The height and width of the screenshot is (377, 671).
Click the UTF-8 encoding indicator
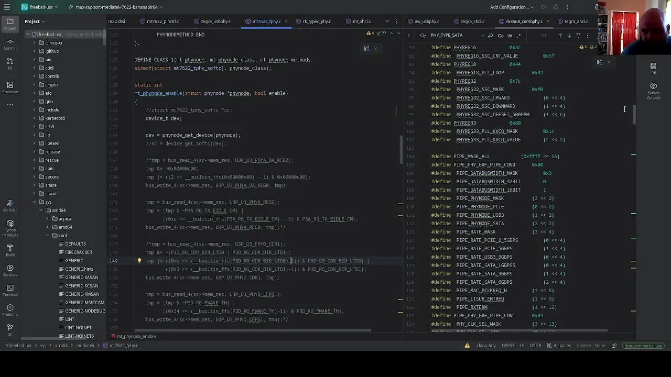point(535,346)
